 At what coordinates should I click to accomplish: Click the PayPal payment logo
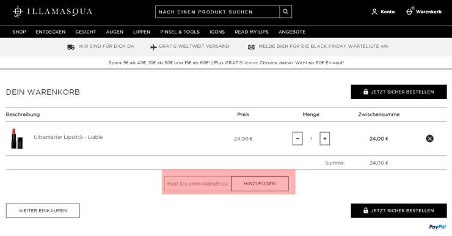point(437,227)
